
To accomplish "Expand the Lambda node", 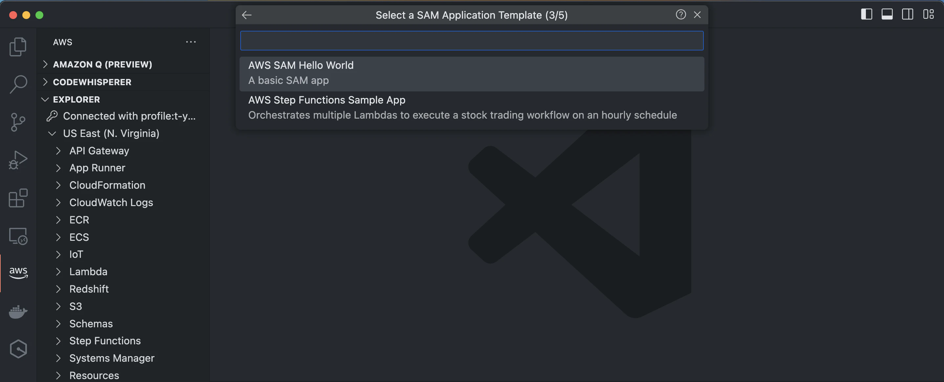I will coord(58,272).
